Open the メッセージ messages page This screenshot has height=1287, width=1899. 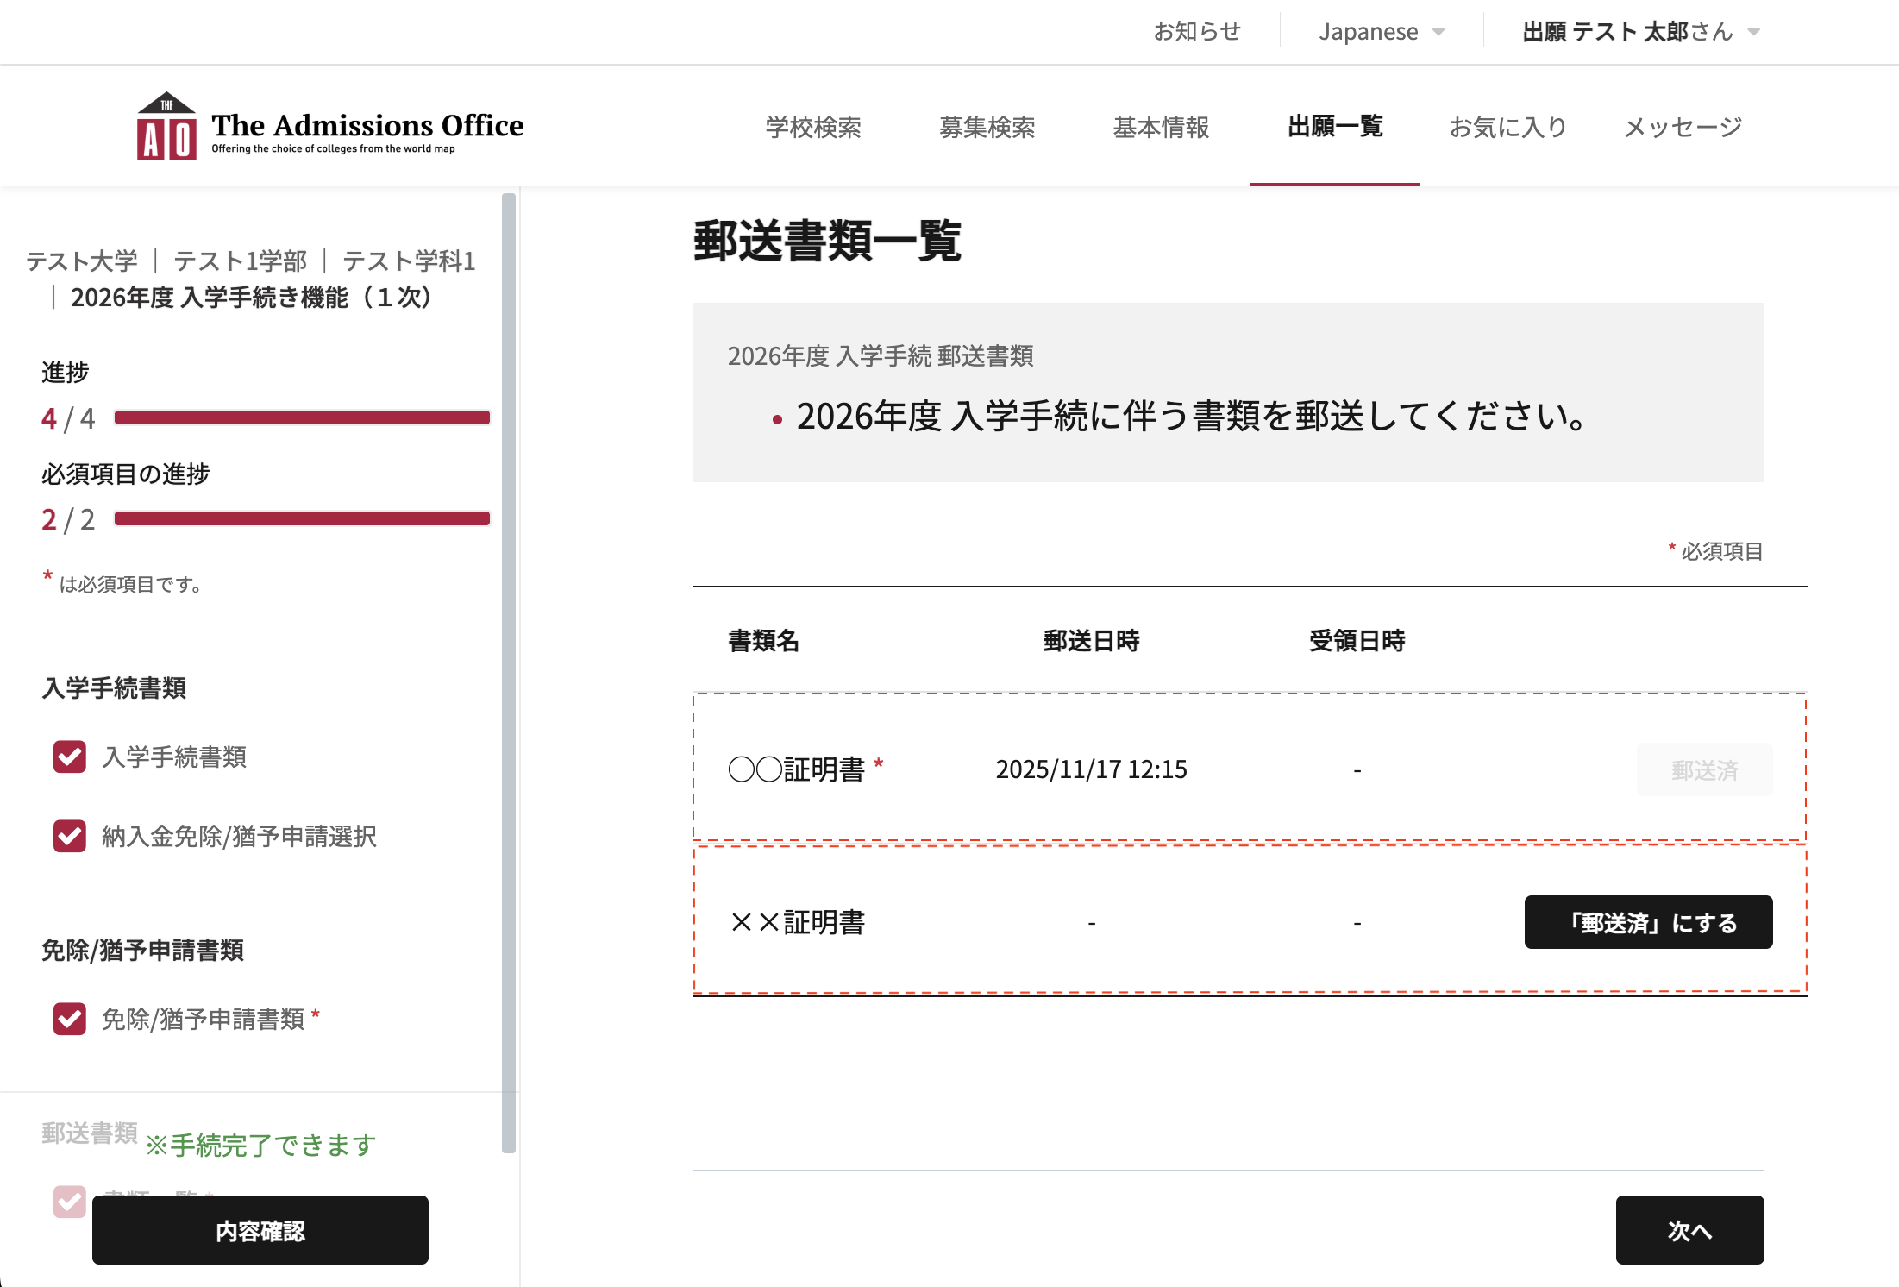pyautogui.click(x=1683, y=127)
